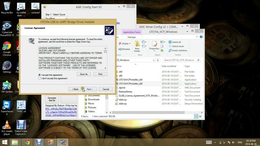The height and width of the screenshot is (146, 260).
Task: Switch to large icons view in Explorer
Action: [200, 116]
